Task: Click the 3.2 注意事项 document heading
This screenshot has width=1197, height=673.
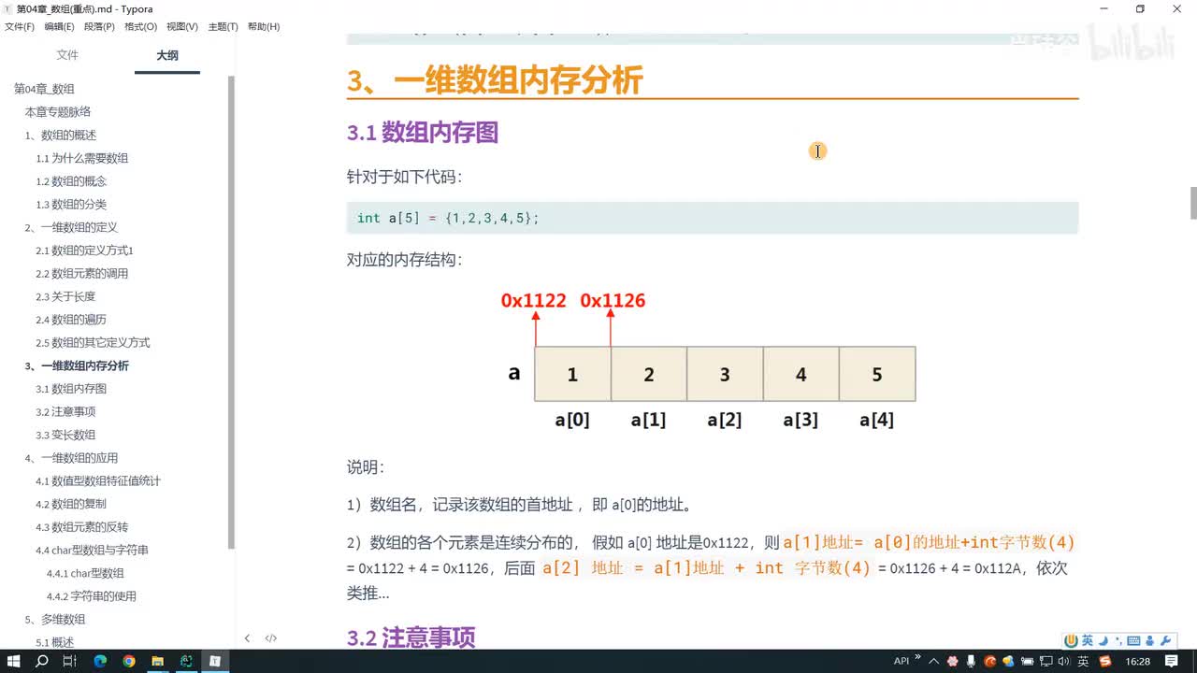Action: pos(411,637)
